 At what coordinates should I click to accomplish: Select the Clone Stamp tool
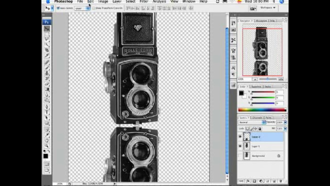pos(47,73)
